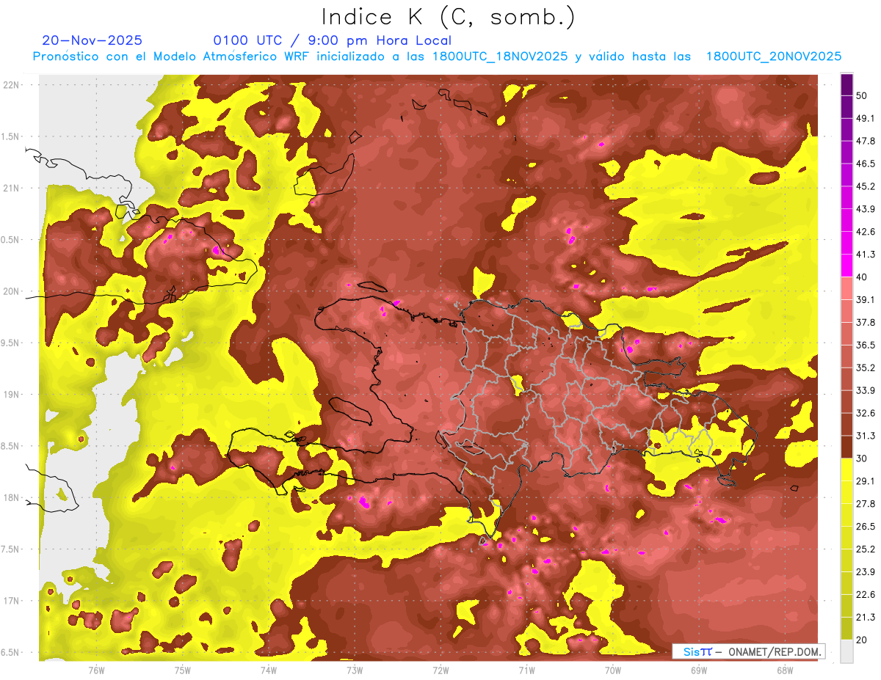This screenshot has height=680, width=881.
Task: Click the latitude axis label "8.5N"
Action: tap(10, 447)
